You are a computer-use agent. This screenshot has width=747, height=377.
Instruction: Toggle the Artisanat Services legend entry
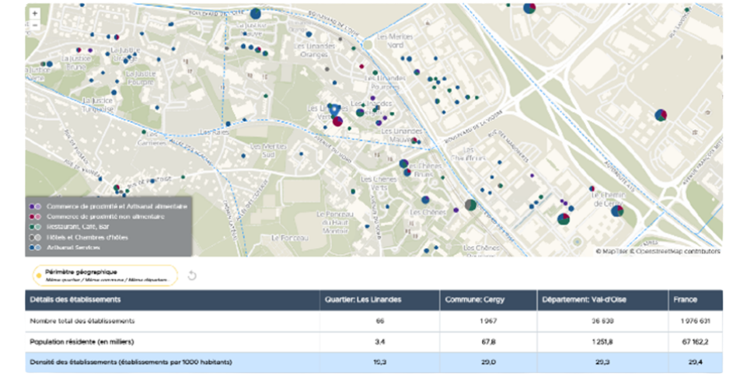65,248
